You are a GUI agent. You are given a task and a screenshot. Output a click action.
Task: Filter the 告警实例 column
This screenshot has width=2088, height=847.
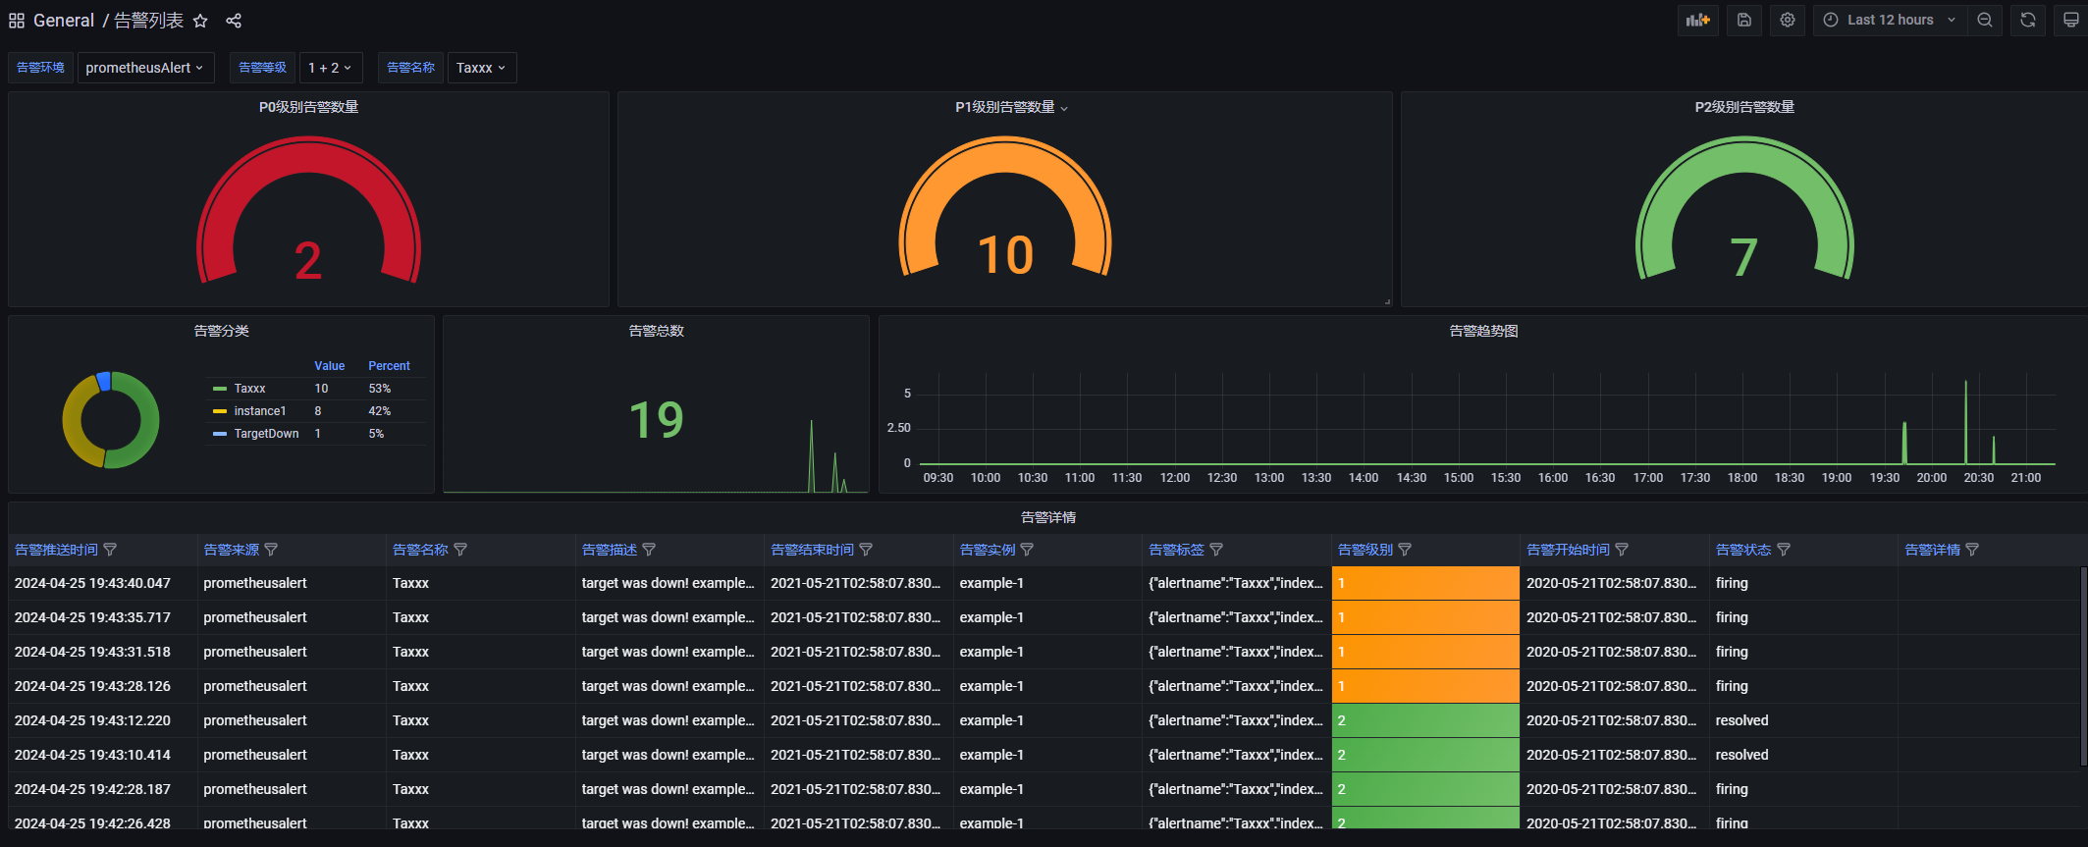point(1027,550)
